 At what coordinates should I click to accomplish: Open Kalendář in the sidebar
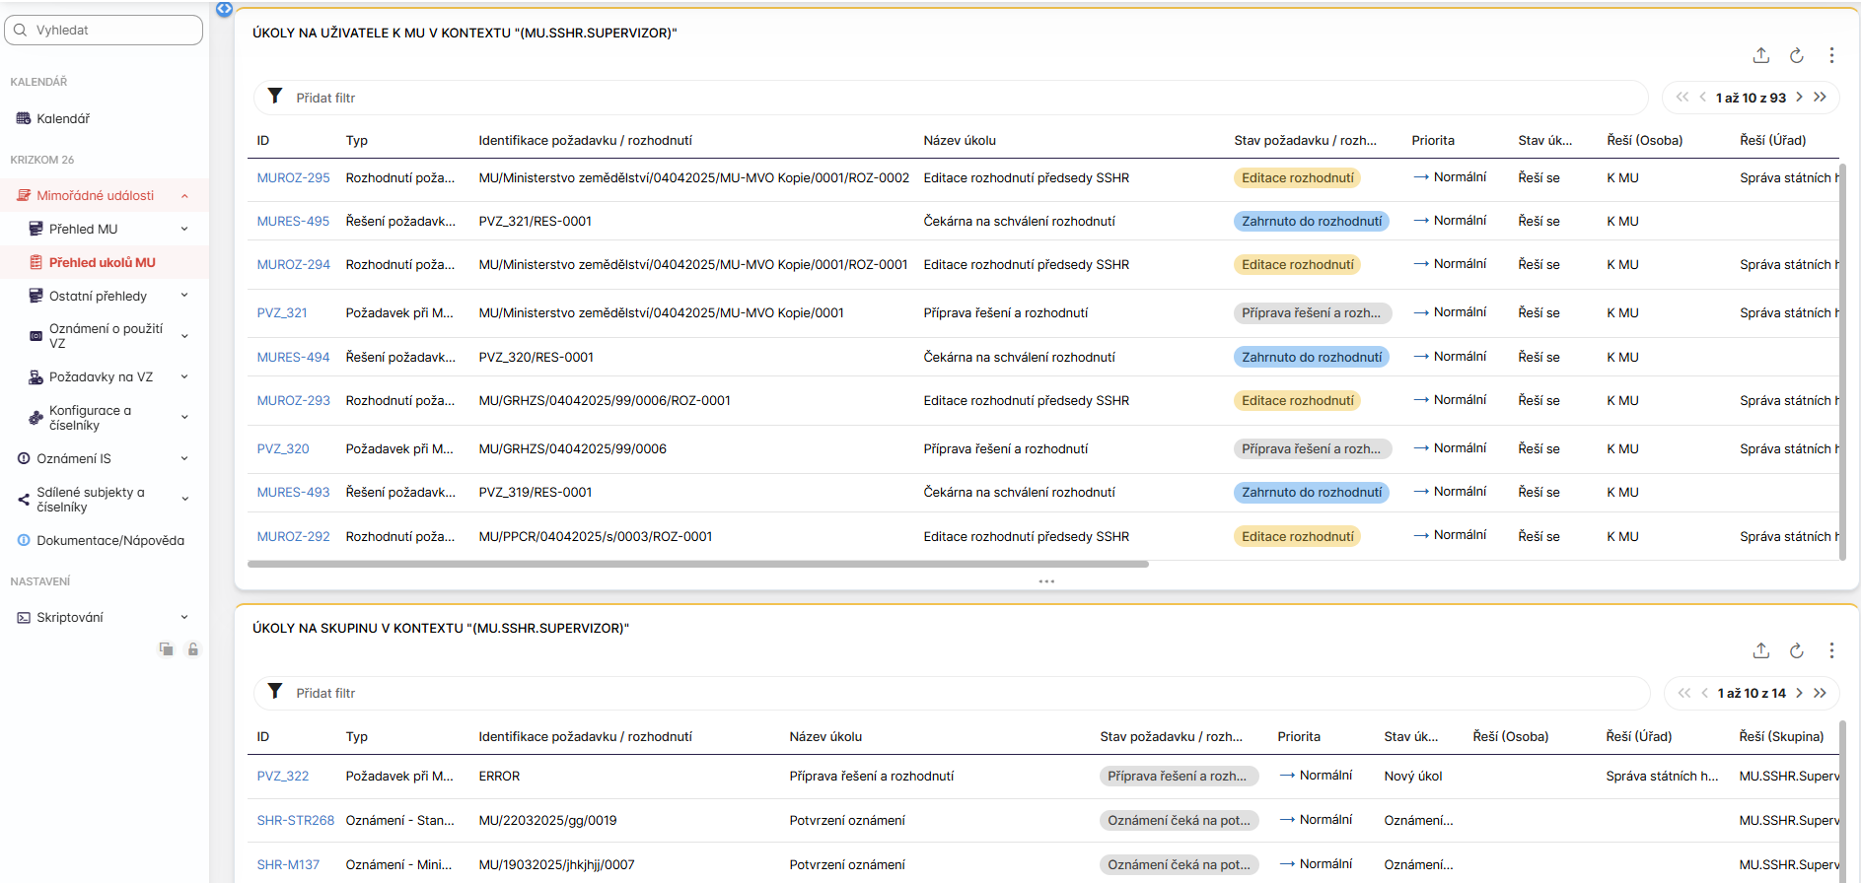point(63,118)
